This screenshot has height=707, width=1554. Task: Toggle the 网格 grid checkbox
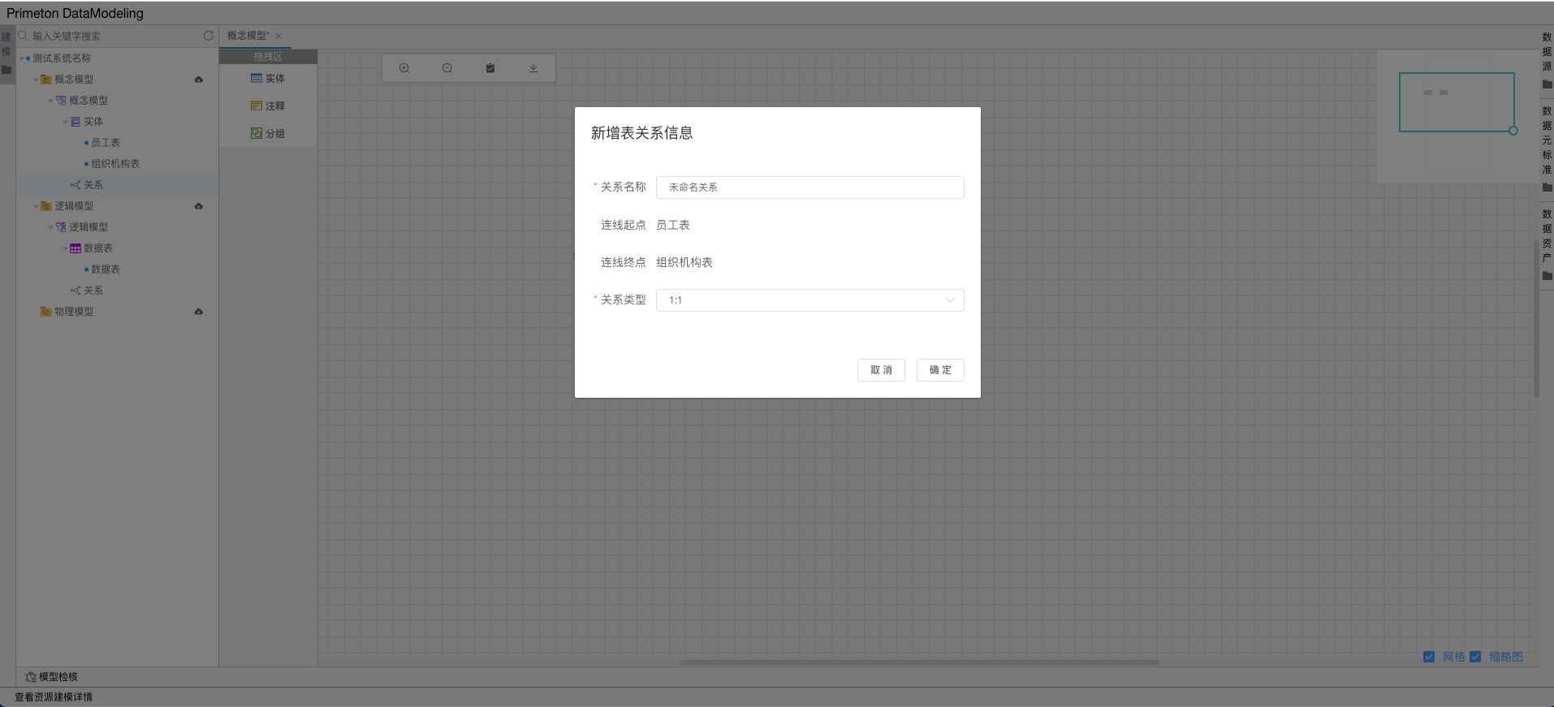pyautogui.click(x=1429, y=657)
